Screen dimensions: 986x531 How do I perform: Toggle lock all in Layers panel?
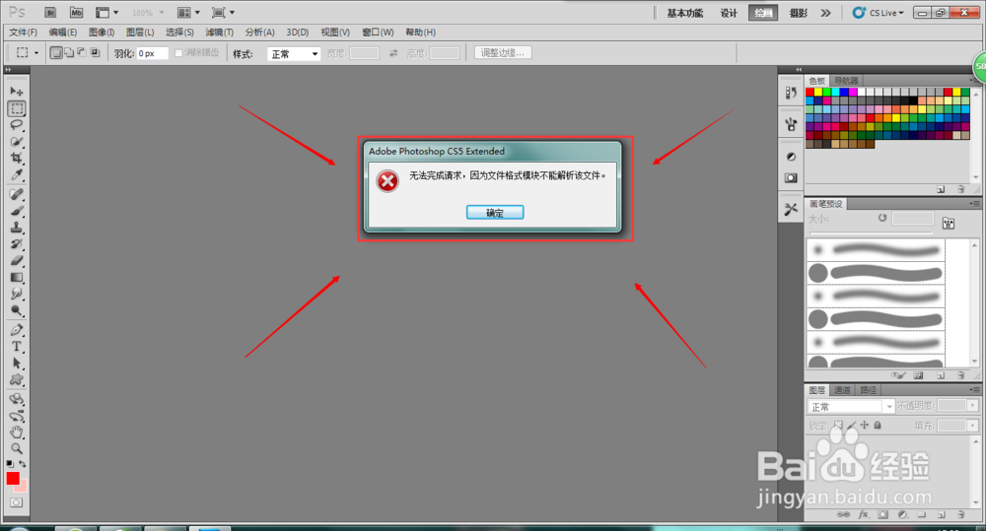click(878, 426)
